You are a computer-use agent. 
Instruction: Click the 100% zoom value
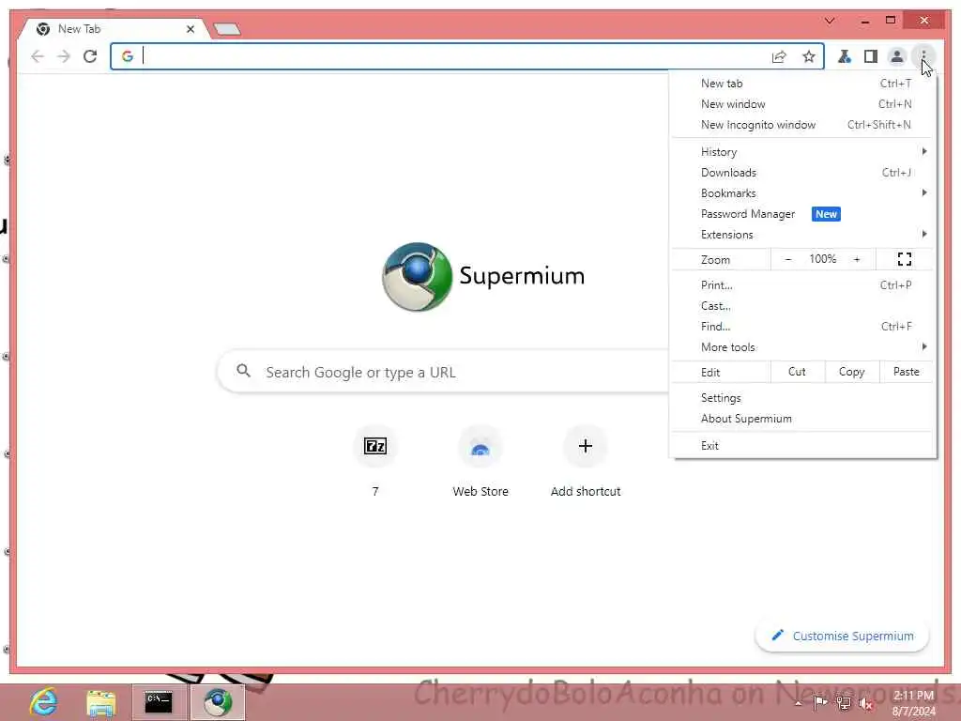tap(822, 259)
